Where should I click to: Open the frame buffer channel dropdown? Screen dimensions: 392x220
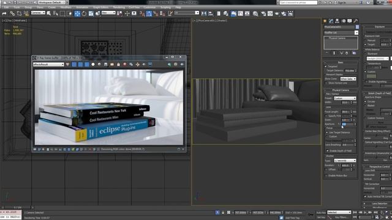48,64
